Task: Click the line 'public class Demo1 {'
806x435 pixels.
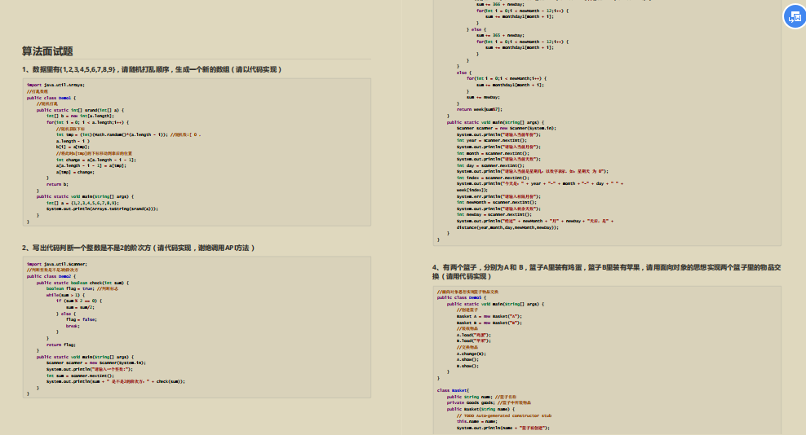Action: point(51,98)
